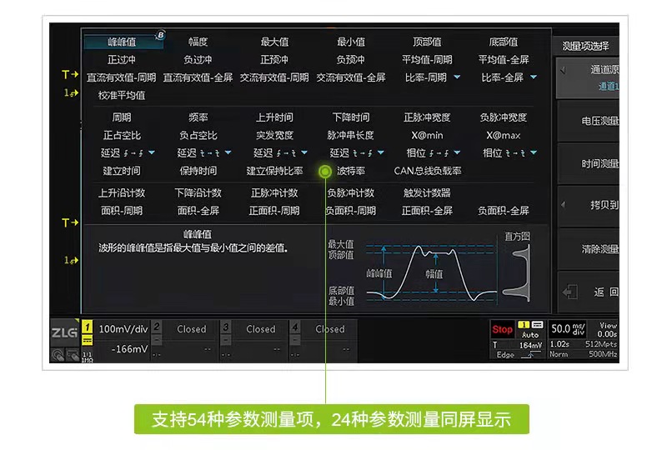Click the rising edge trigger slope icon
Viewport: 667px width, 450px height.
pos(531,355)
